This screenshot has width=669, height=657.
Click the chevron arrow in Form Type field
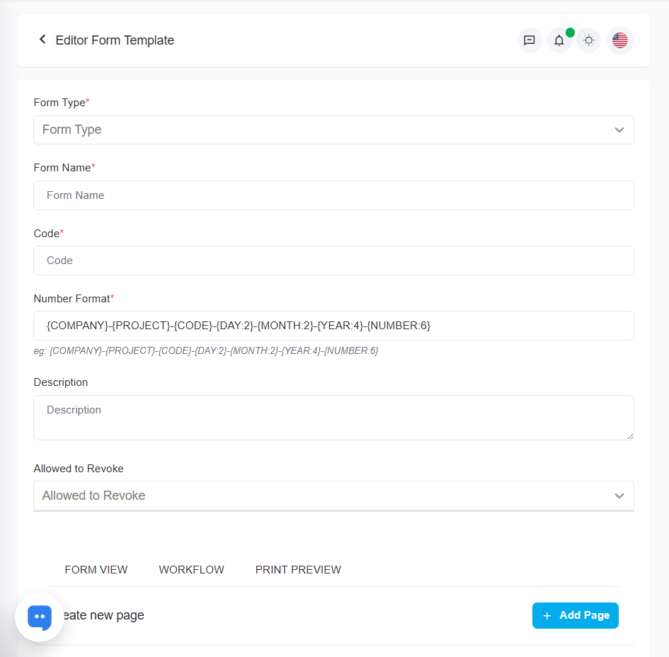coord(619,130)
